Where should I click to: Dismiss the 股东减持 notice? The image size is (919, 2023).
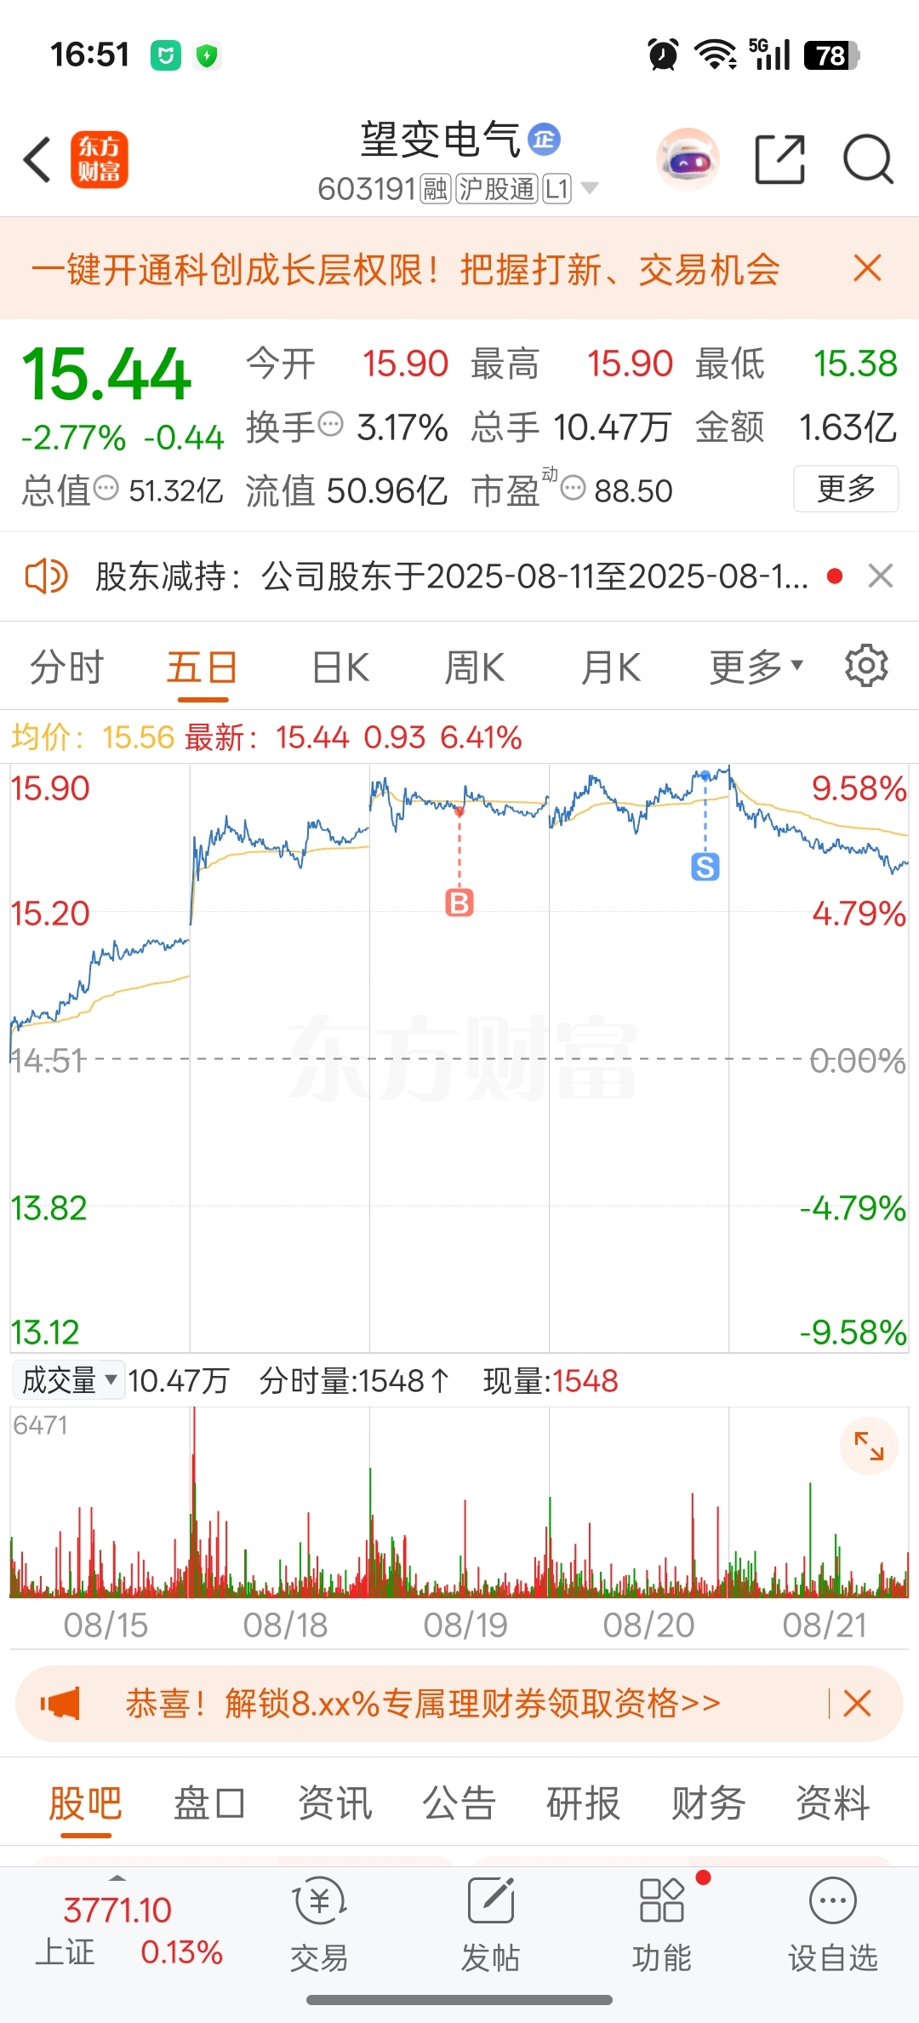(881, 576)
